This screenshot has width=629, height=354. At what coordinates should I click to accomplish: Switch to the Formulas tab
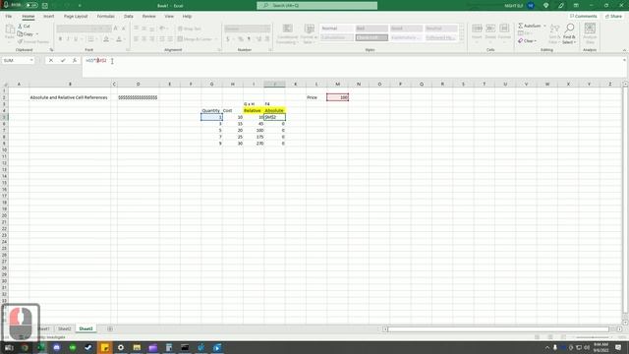[105, 17]
